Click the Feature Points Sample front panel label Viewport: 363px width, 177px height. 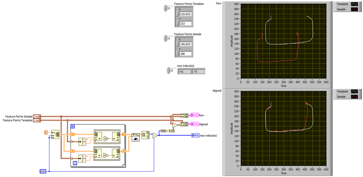[188, 34]
